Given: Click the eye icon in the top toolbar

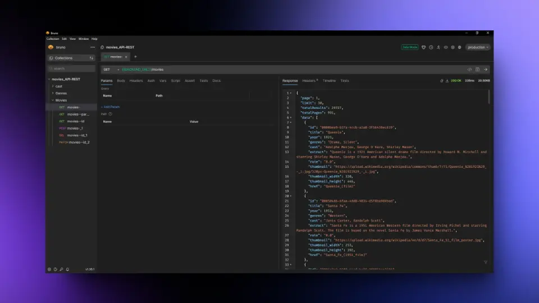Looking at the screenshot, I should [445, 47].
